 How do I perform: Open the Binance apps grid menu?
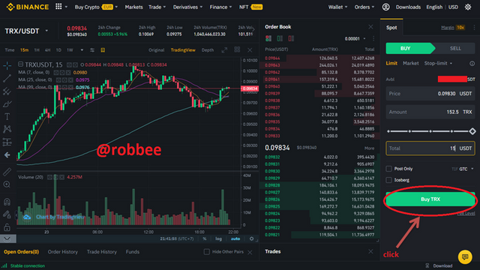[x=58, y=7]
